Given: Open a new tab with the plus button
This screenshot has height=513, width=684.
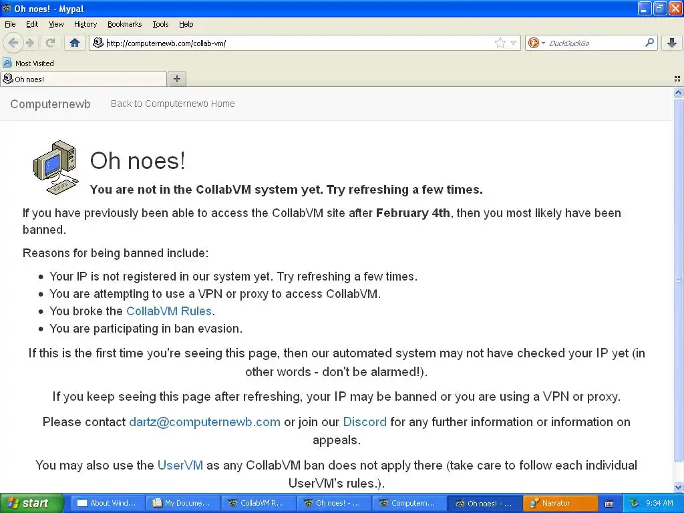Looking at the screenshot, I should point(176,79).
